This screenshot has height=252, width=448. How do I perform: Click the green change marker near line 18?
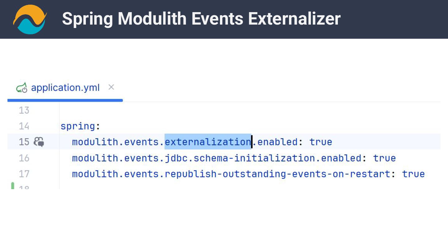[x=12, y=186]
